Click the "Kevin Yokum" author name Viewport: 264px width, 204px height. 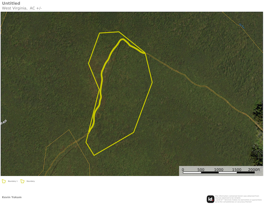point(12,197)
